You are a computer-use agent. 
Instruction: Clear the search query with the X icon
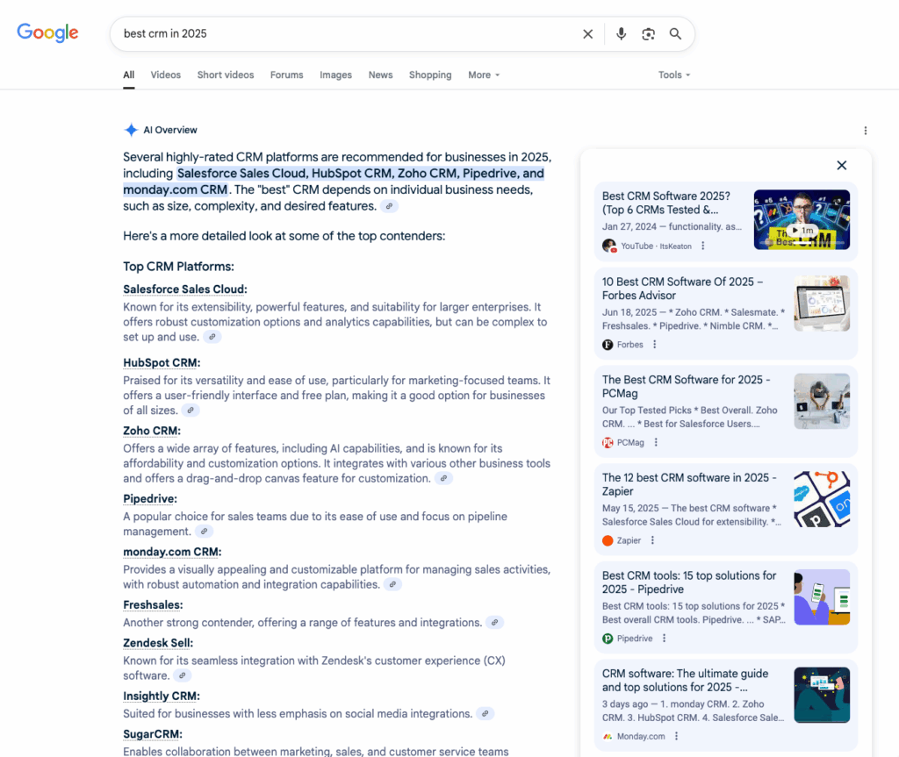(587, 34)
